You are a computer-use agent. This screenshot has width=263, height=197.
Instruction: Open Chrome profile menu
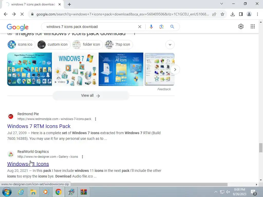249,14
